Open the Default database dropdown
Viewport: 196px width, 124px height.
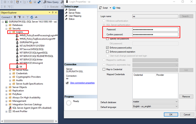coord(155,101)
